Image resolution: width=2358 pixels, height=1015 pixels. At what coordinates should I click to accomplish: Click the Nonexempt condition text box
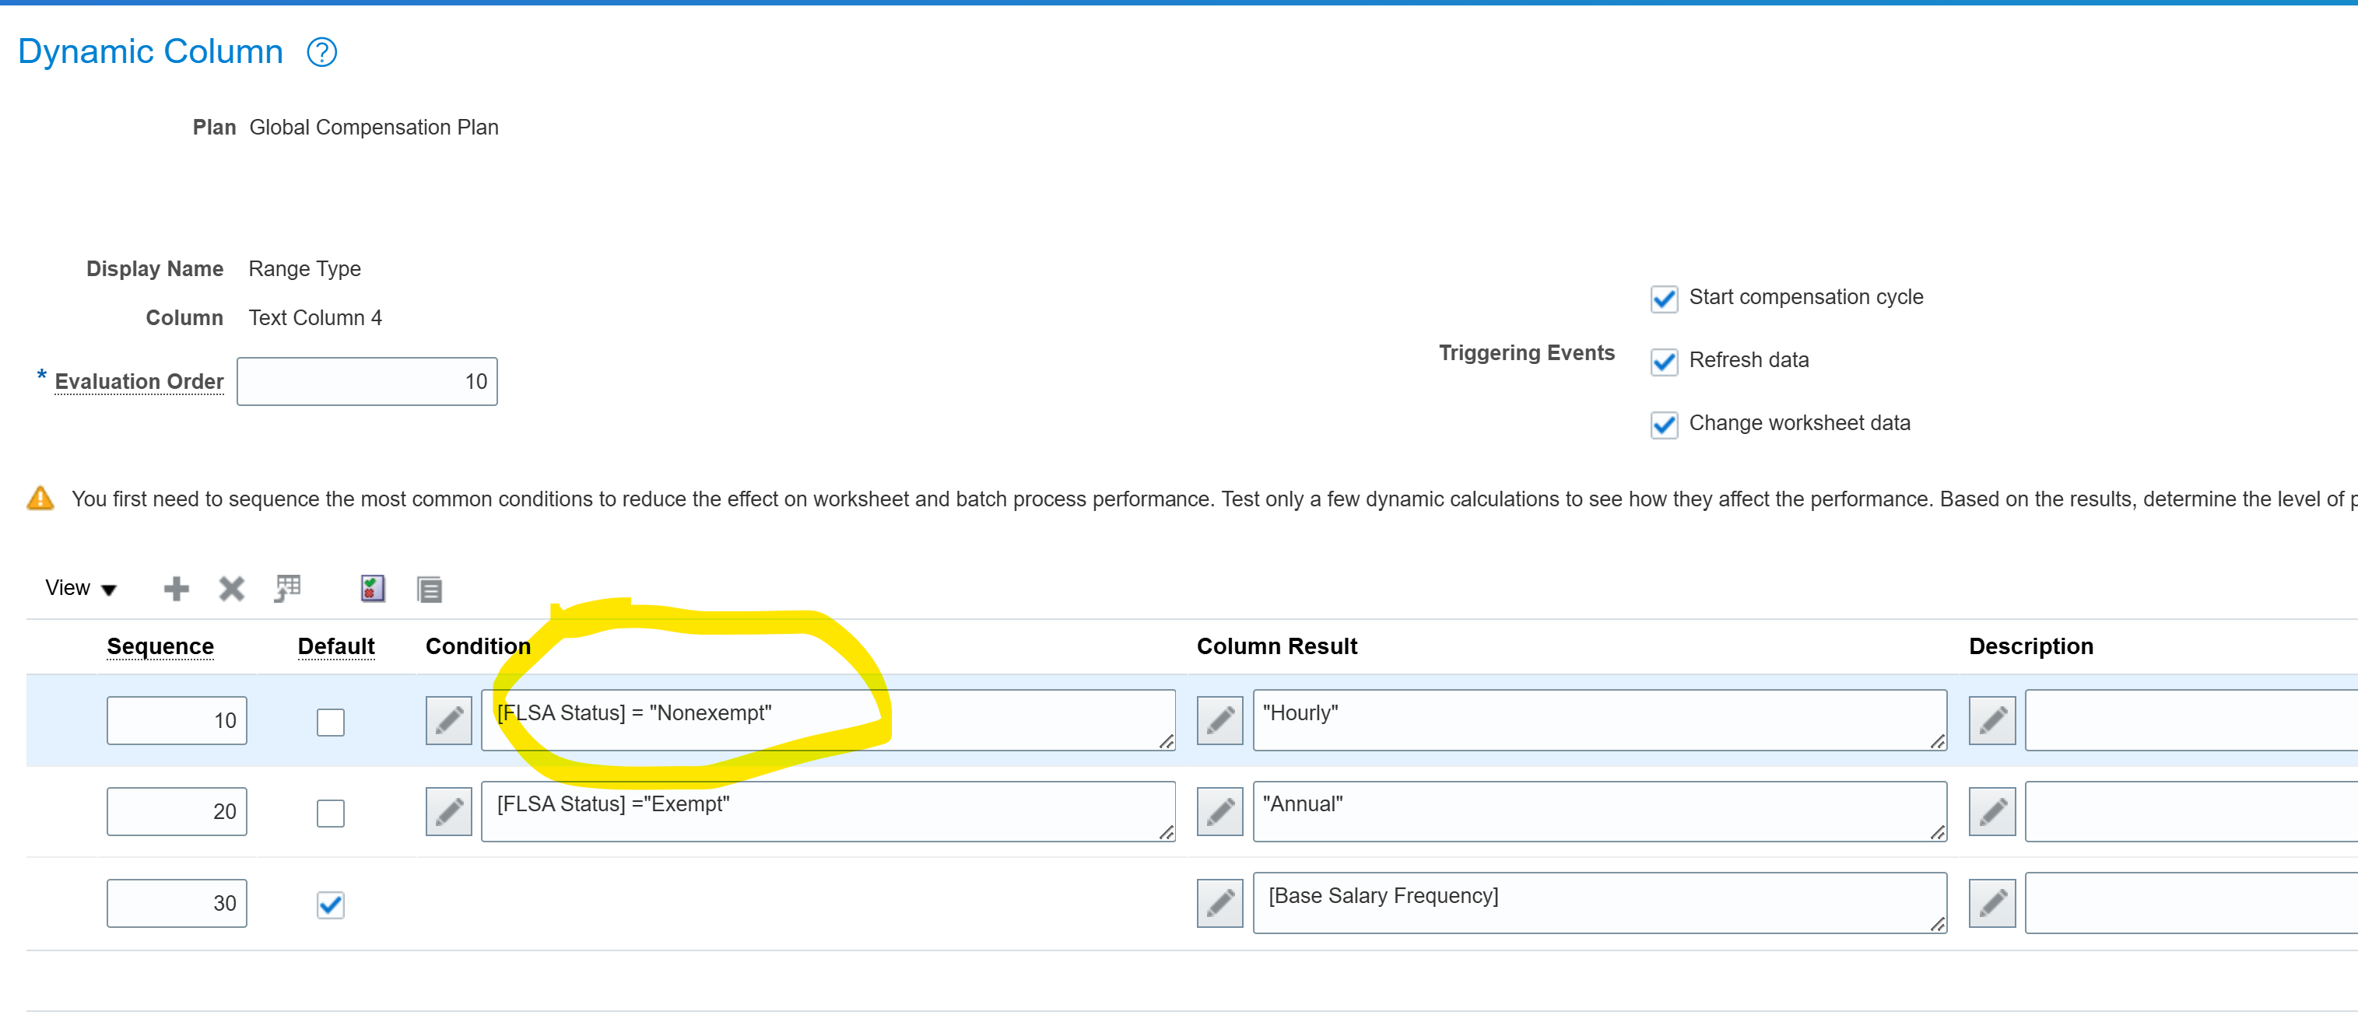coord(828,720)
